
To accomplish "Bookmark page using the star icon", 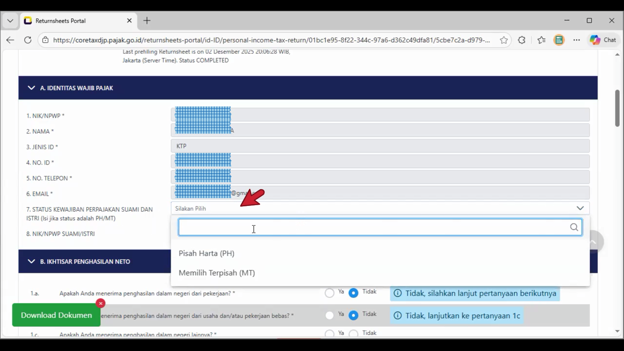I will [504, 40].
